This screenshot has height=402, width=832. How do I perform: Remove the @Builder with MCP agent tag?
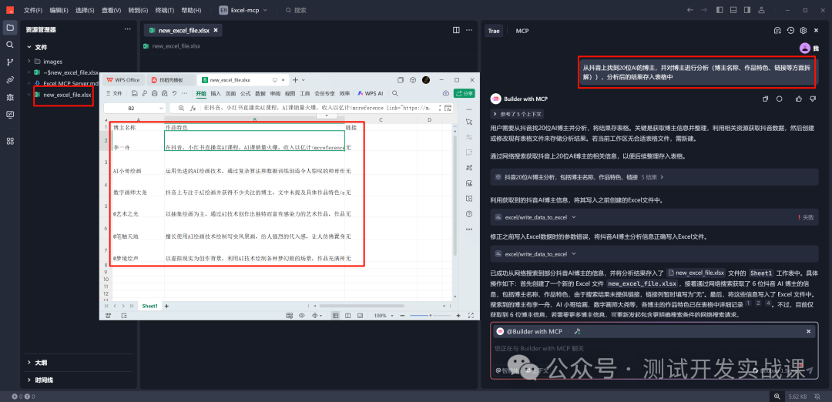coord(808,331)
